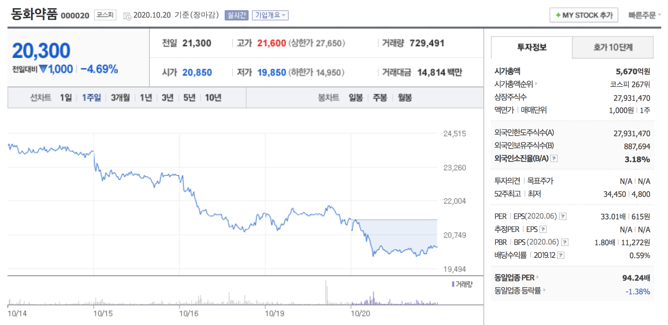Click the 코스피 market label

105,15
